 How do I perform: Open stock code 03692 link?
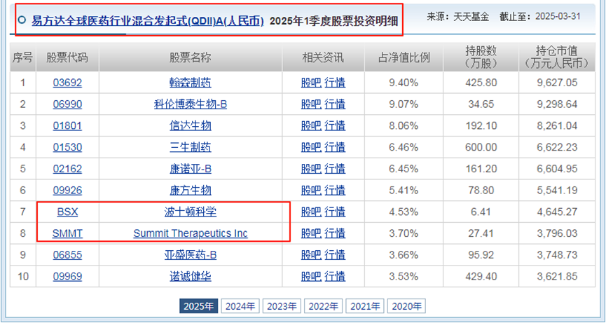click(67, 83)
